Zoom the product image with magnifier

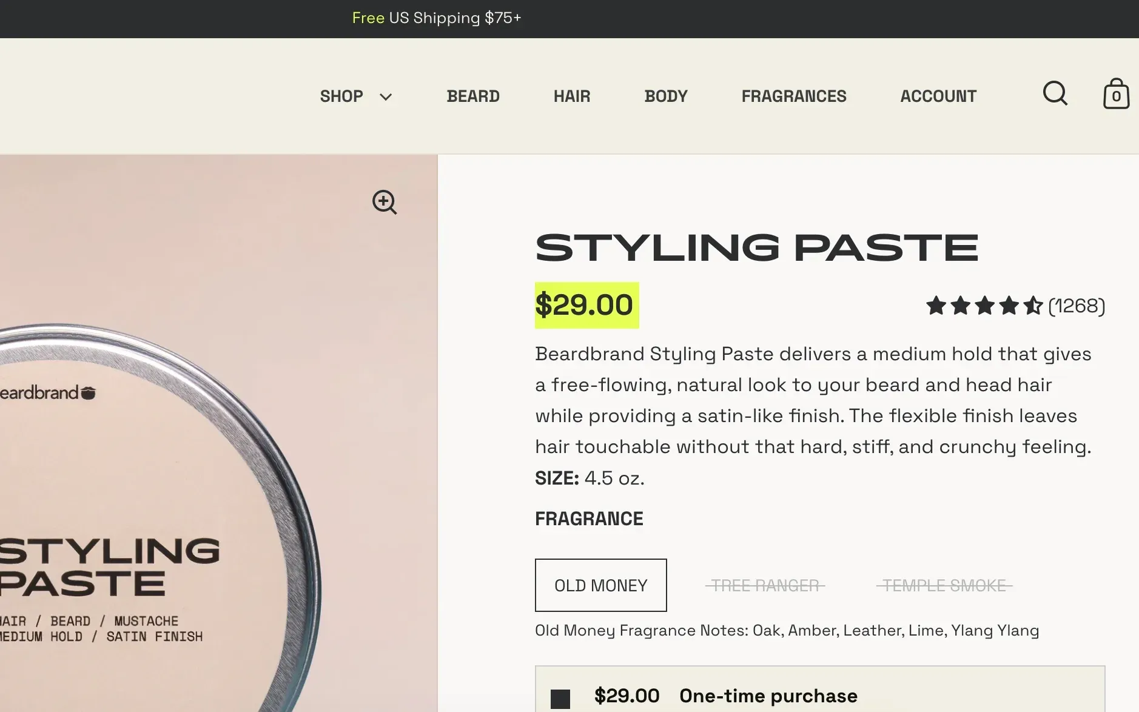[385, 202]
